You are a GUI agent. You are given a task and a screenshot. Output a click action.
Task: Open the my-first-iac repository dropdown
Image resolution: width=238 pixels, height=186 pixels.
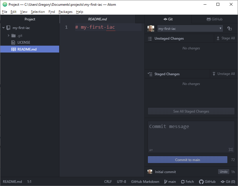(x=190, y=28)
